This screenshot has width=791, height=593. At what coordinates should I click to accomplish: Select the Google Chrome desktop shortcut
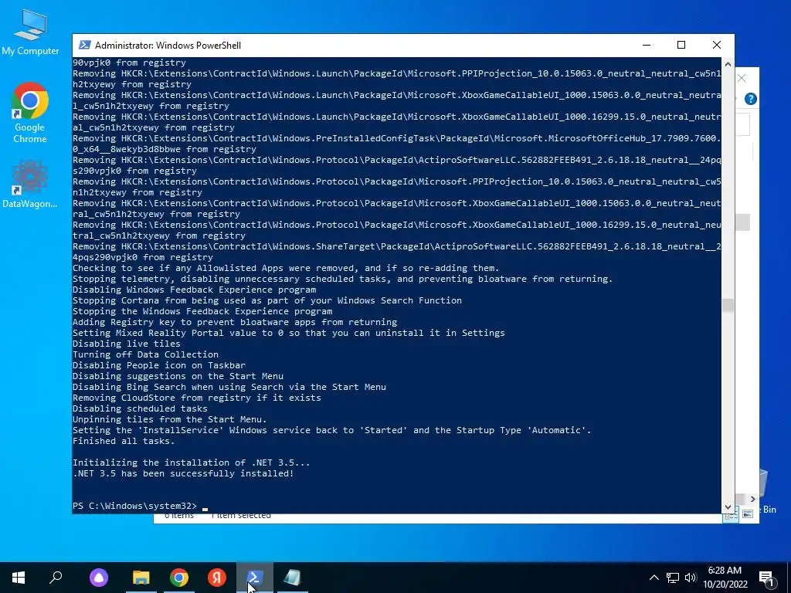click(30, 113)
